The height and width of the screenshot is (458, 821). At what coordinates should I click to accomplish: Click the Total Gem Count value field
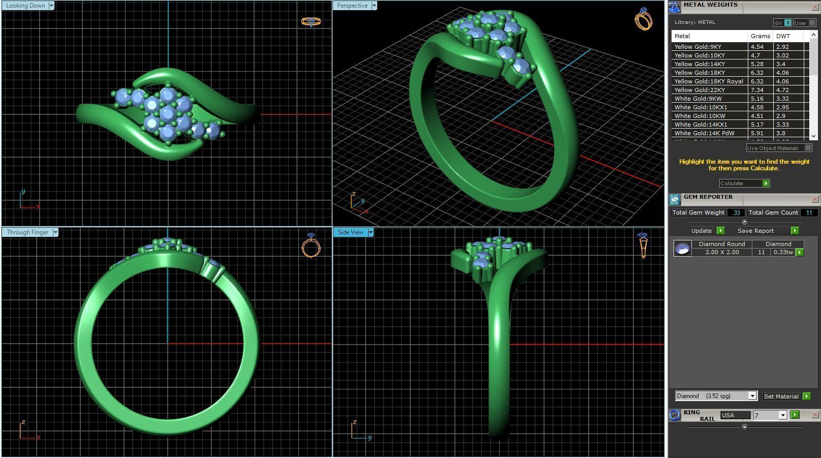coord(809,212)
